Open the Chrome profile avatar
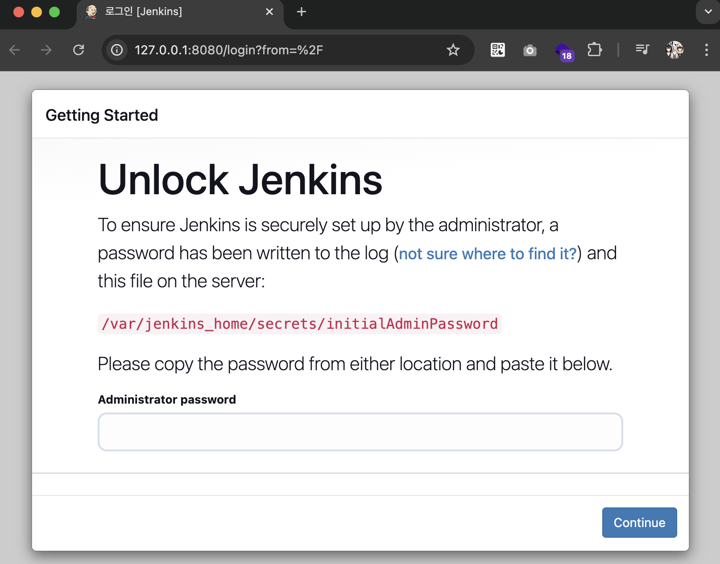The width and height of the screenshot is (720, 564). [674, 50]
